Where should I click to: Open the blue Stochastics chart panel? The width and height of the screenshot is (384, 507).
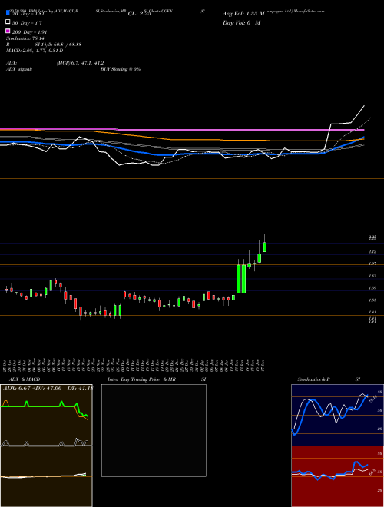coord(337,415)
